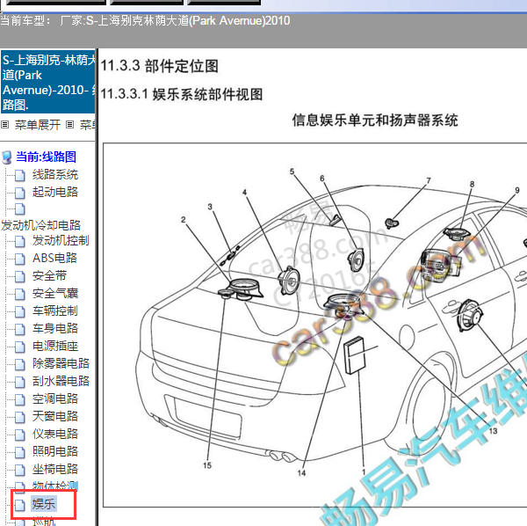527x526 pixels.
Task: Select 空调电路 in the tree
Action: tap(55, 398)
